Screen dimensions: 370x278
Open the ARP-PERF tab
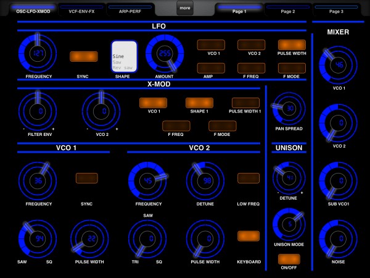(130, 9)
